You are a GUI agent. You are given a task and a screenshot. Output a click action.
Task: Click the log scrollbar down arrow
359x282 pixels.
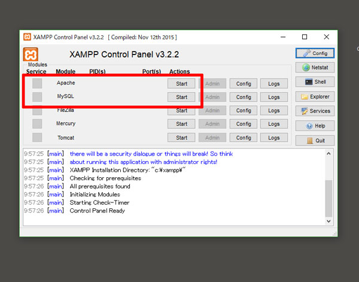click(328, 221)
